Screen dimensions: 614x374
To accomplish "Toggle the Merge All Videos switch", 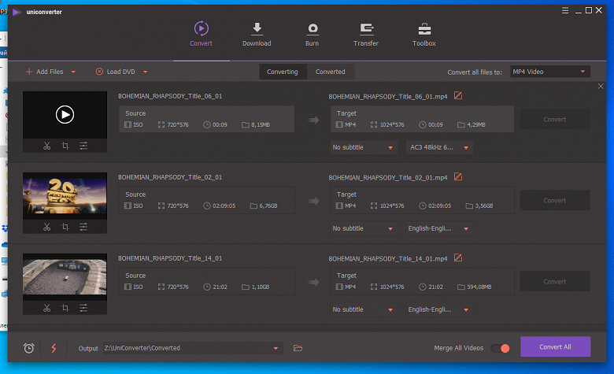I will pyautogui.click(x=501, y=348).
